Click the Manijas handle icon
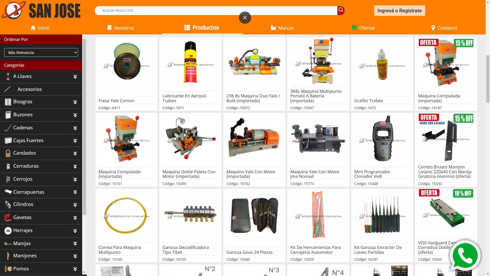 coord(8,244)
